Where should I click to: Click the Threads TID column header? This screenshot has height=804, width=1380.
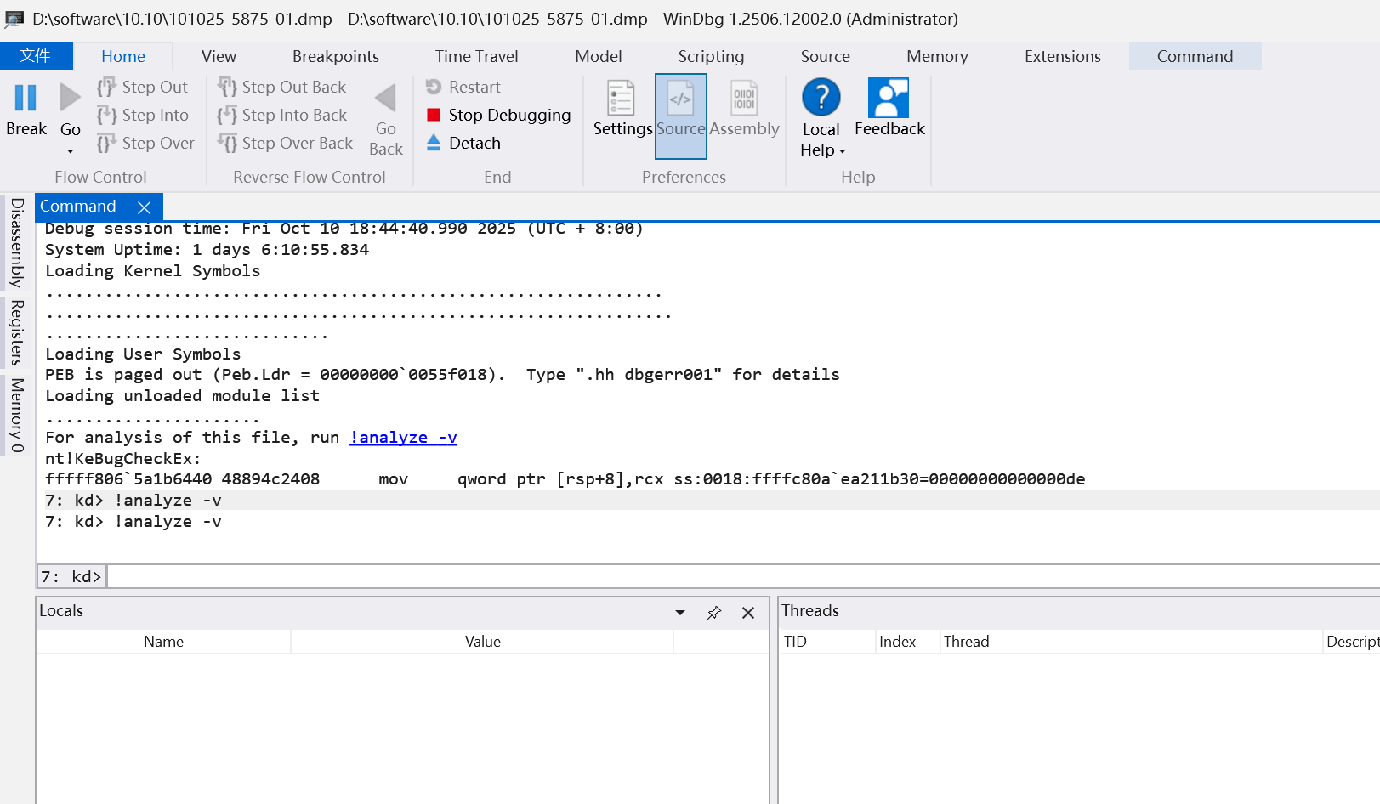point(827,642)
